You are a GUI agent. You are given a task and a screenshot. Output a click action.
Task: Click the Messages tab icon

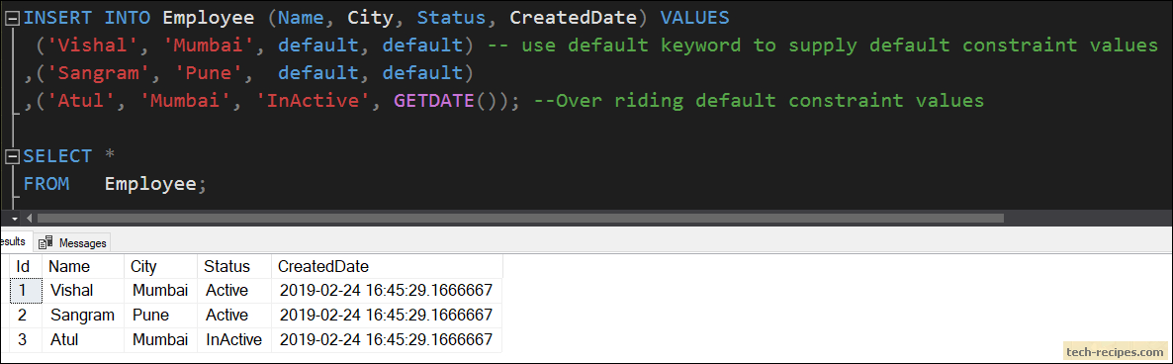pyautogui.click(x=46, y=243)
